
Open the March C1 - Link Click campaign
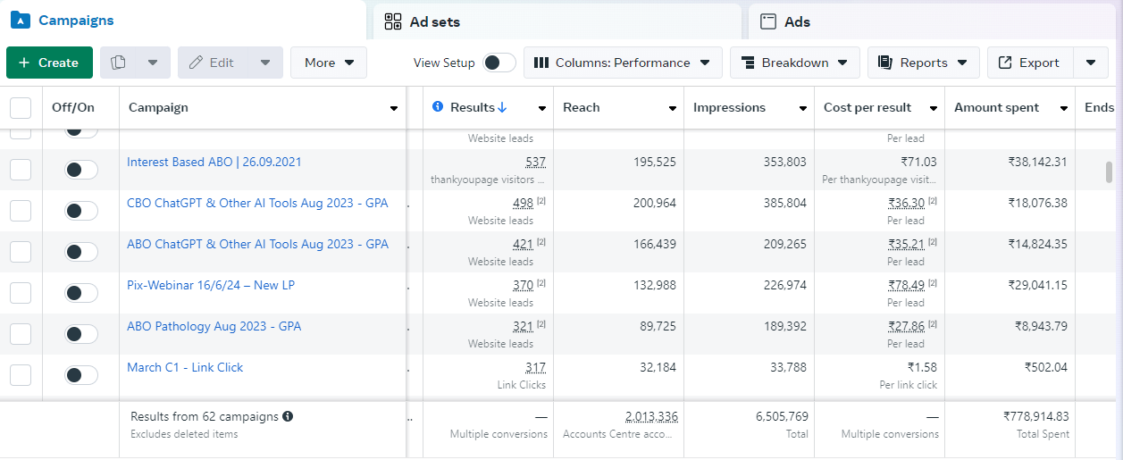point(185,367)
